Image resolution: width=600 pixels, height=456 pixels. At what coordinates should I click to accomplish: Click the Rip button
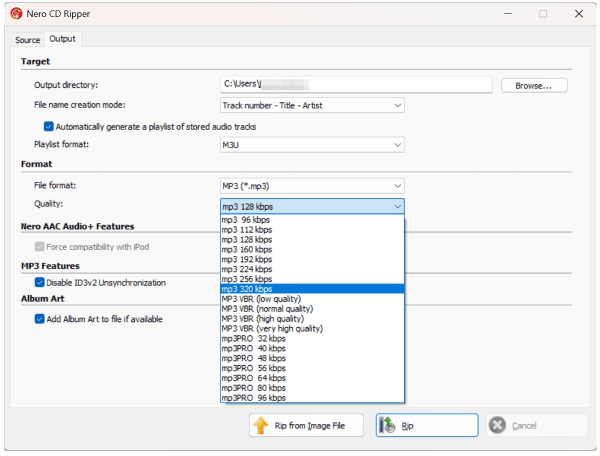click(427, 425)
